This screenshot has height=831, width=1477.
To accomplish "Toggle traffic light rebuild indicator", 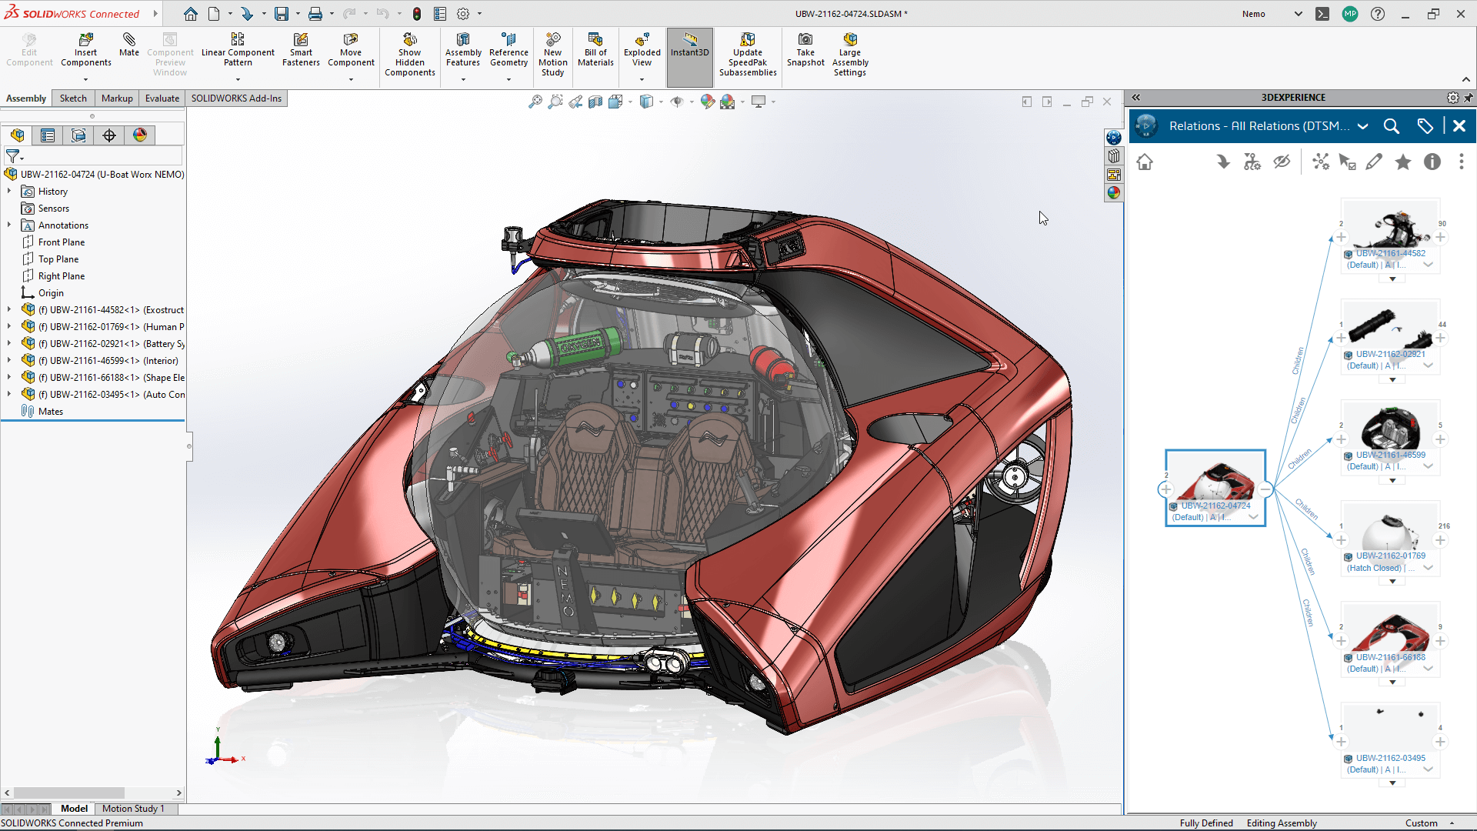I will [417, 14].
